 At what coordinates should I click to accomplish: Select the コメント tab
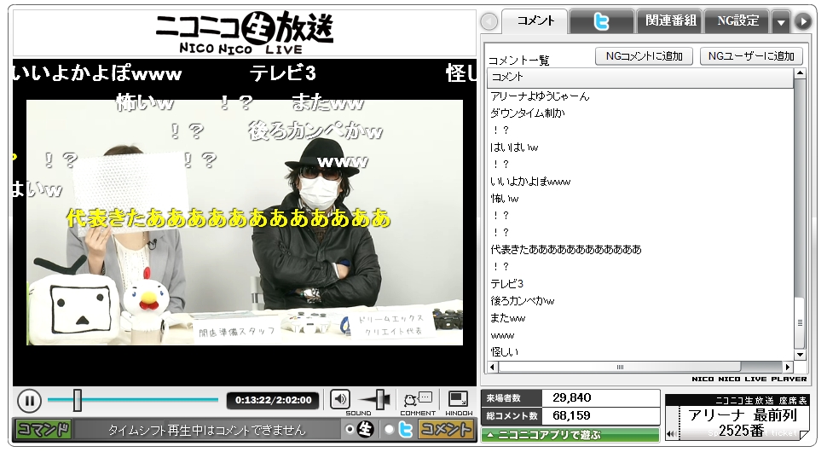click(535, 21)
